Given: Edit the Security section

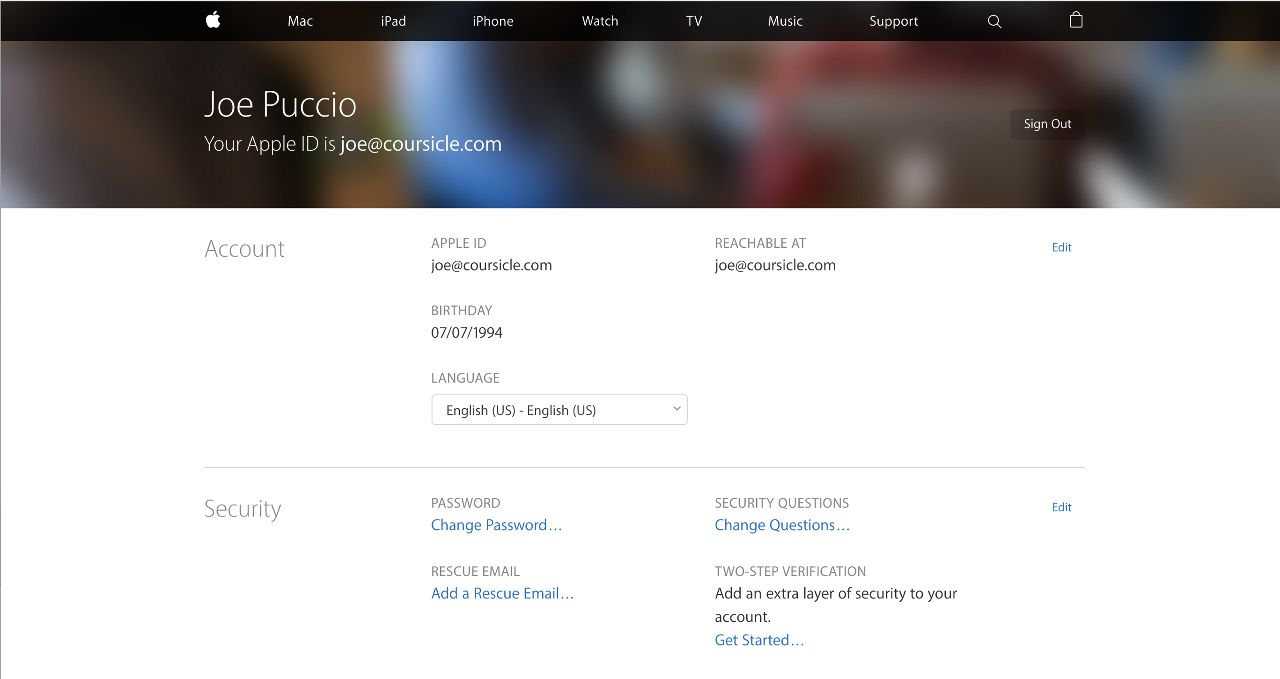Looking at the screenshot, I should tap(1061, 507).
